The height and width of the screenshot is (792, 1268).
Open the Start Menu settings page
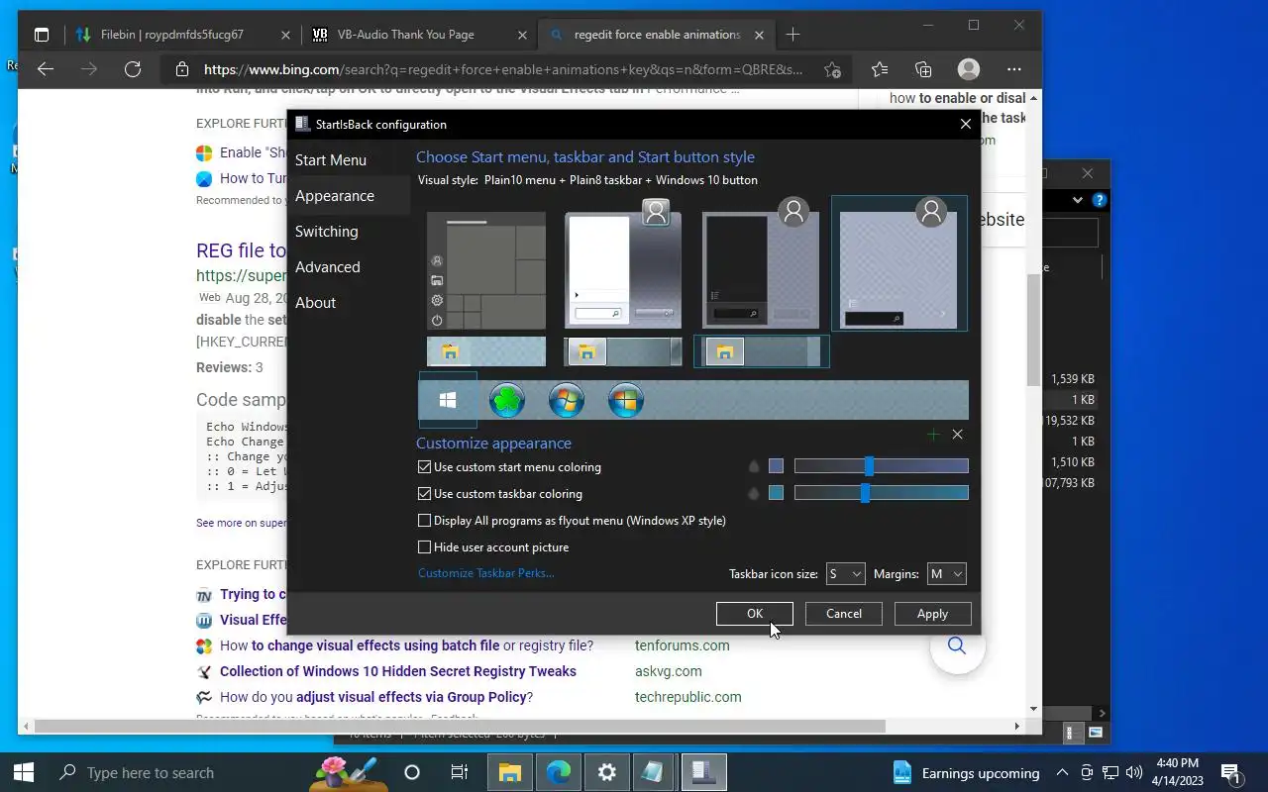click(x=331, y=160)
